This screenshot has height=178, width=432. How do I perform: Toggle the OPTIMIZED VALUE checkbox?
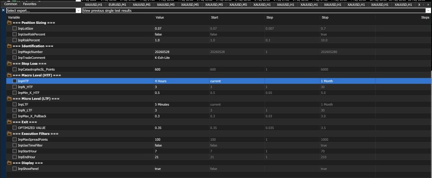[14, 128]
